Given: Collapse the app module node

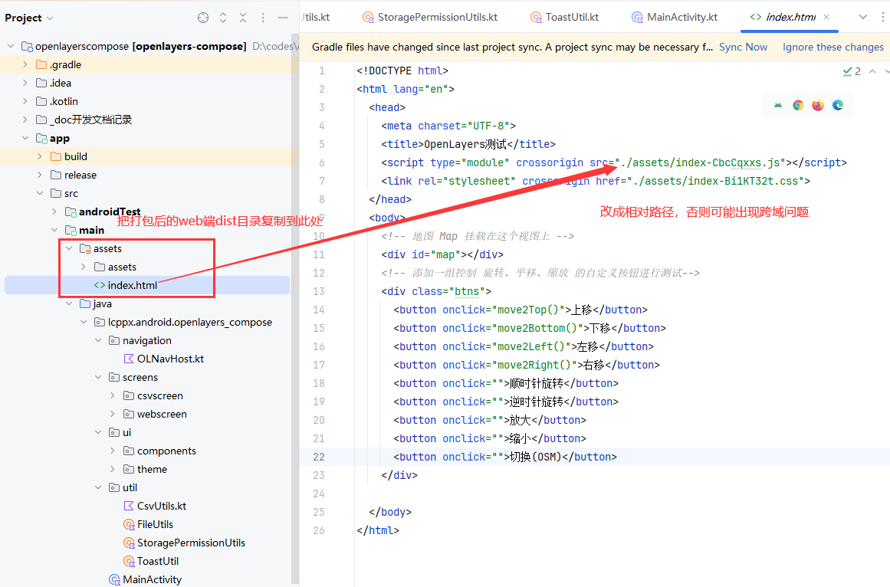Looking at the screenshot, I should point(25,138).
